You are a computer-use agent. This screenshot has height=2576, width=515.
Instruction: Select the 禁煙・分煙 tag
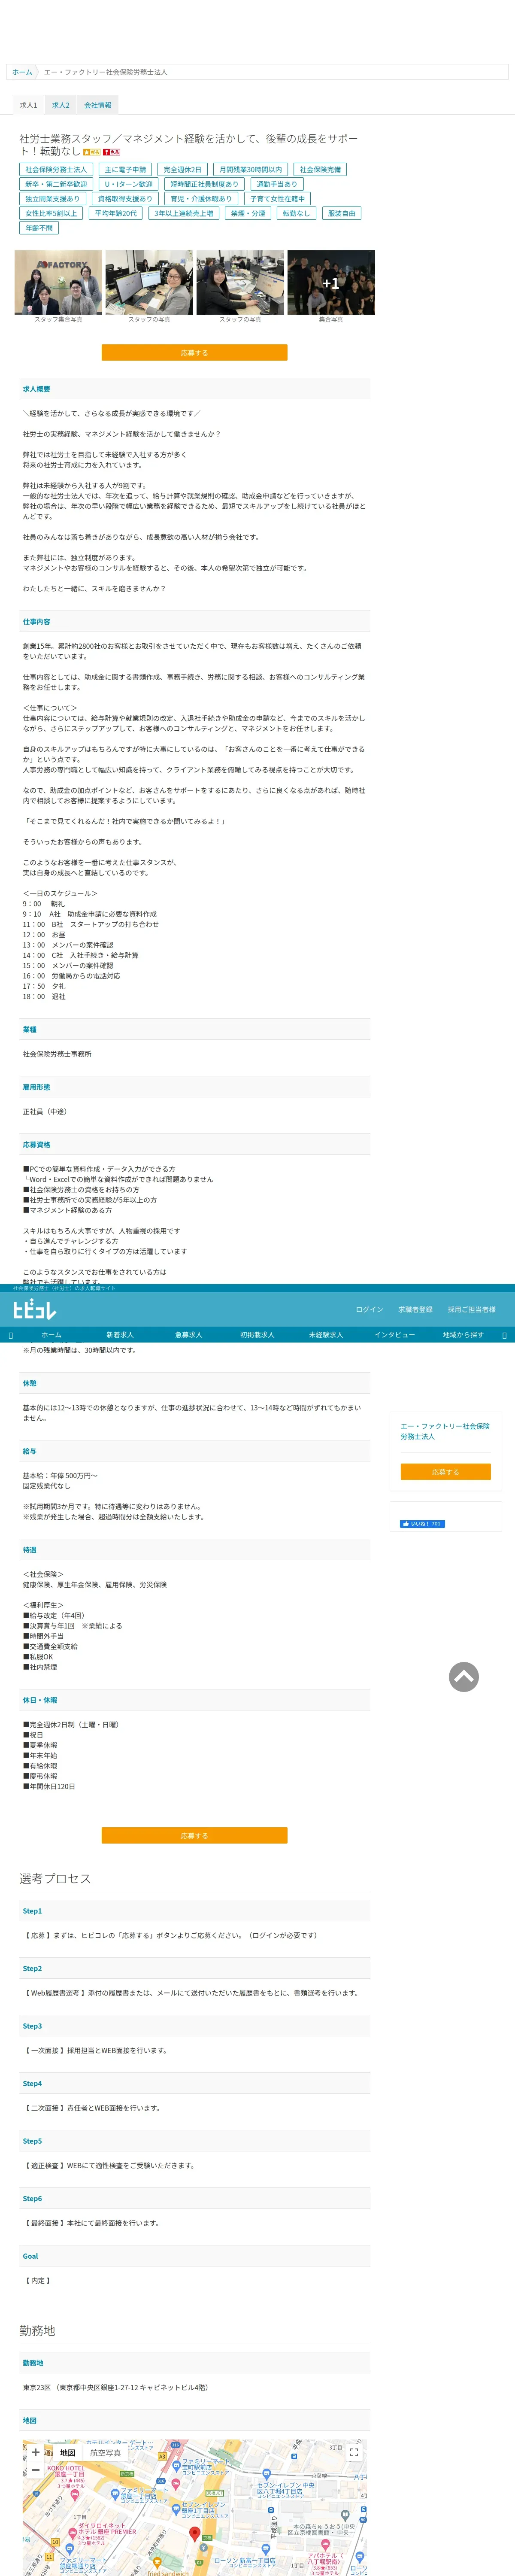[248, 213]
